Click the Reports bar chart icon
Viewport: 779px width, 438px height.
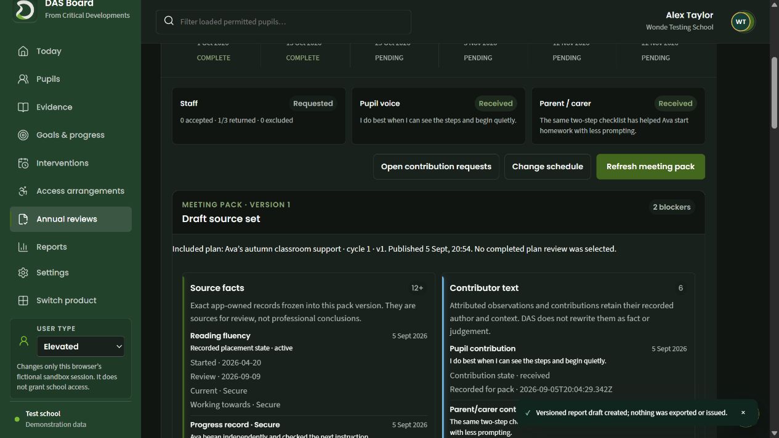click(x=23, y=247)
